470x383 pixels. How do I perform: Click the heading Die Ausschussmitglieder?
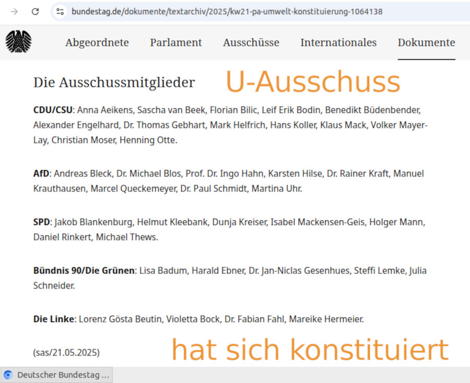point(114,82)
